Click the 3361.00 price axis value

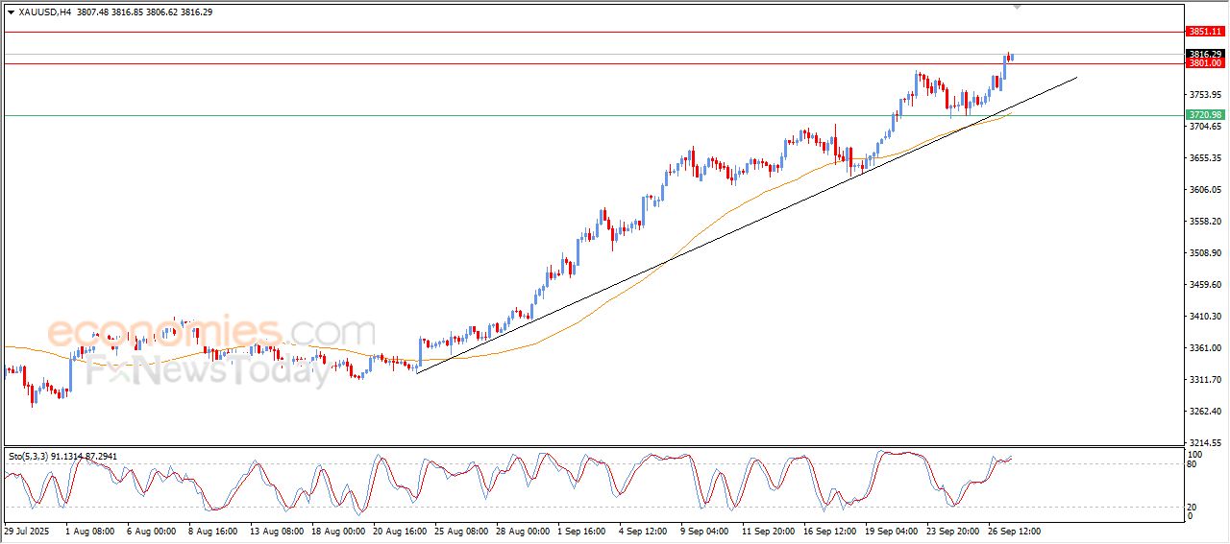coord(1205,348)
